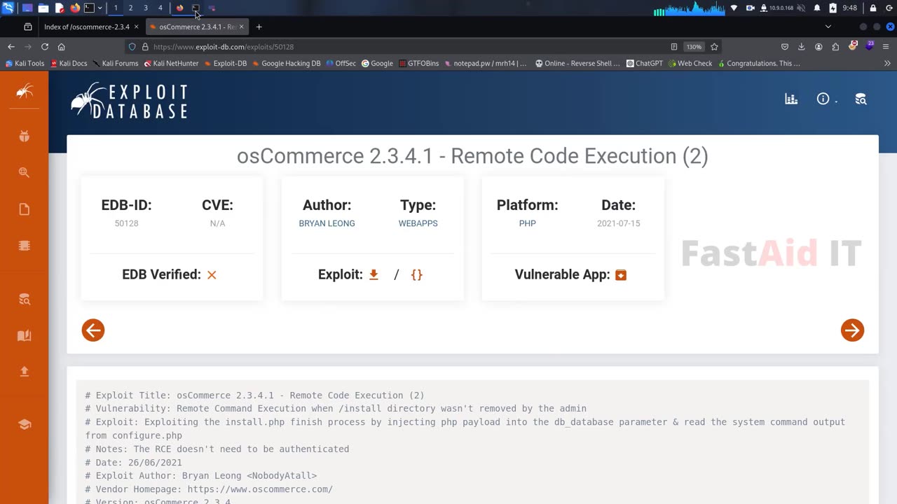Open clock showing 9:48
The width and height of the screenshot is (897, 504).
pyautogui.click(x=849, y=8)
